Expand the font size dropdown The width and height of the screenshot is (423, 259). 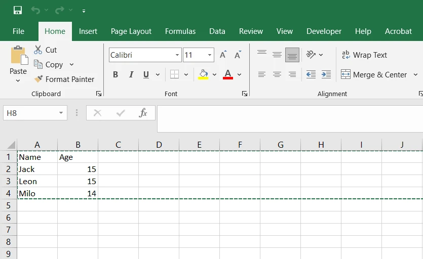pos(210,55)
